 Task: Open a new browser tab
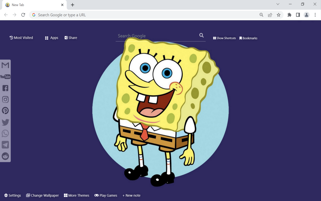click(72, 5)
